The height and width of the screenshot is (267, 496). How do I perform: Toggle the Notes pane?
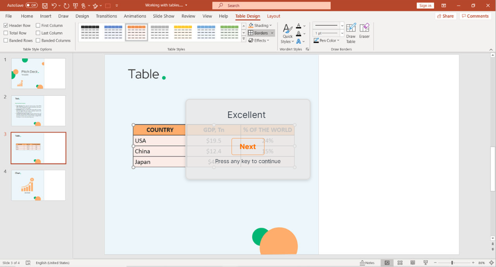pos(367,262)
